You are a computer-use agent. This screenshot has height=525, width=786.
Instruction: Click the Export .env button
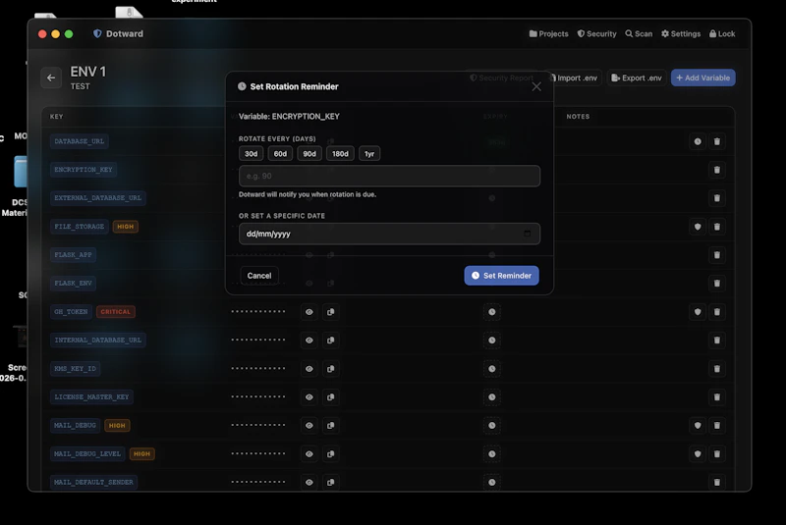(x=637, y=79)
